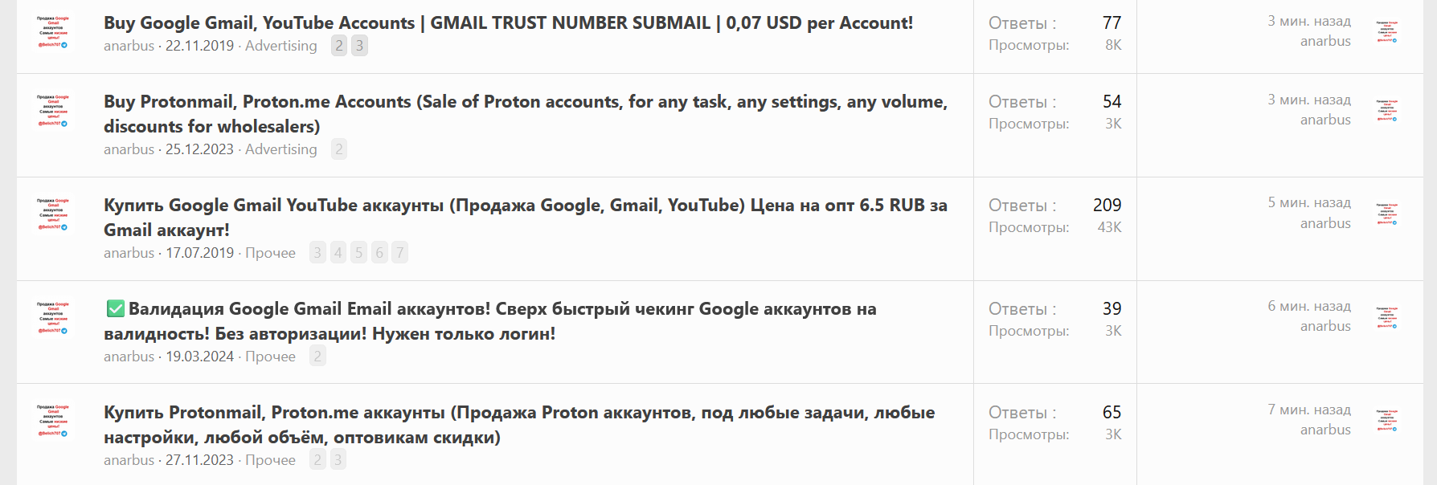Open the Прочее category next to 19.03.2024
The width and height of the screenshot is (1437, 485).
270,357
